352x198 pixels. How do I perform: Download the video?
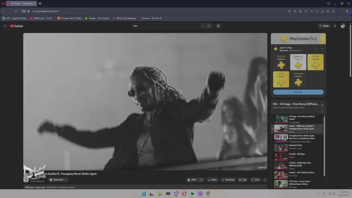[x=228, y=180]
